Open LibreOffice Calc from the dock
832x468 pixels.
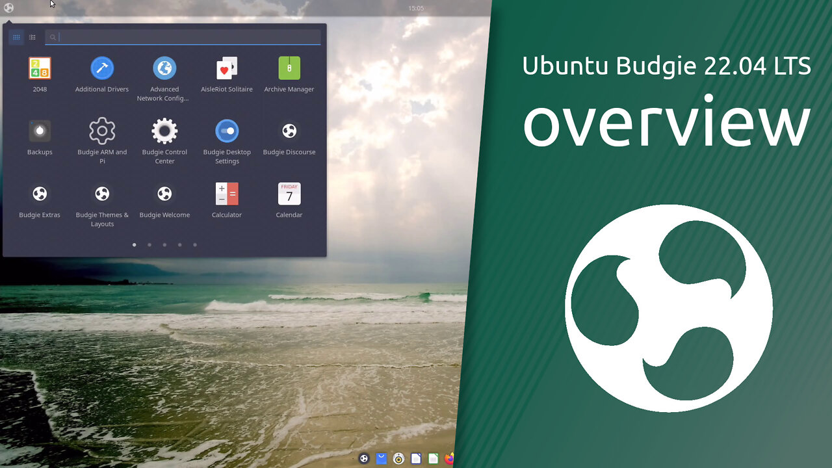pyautogui.click(x=433, y=459)
